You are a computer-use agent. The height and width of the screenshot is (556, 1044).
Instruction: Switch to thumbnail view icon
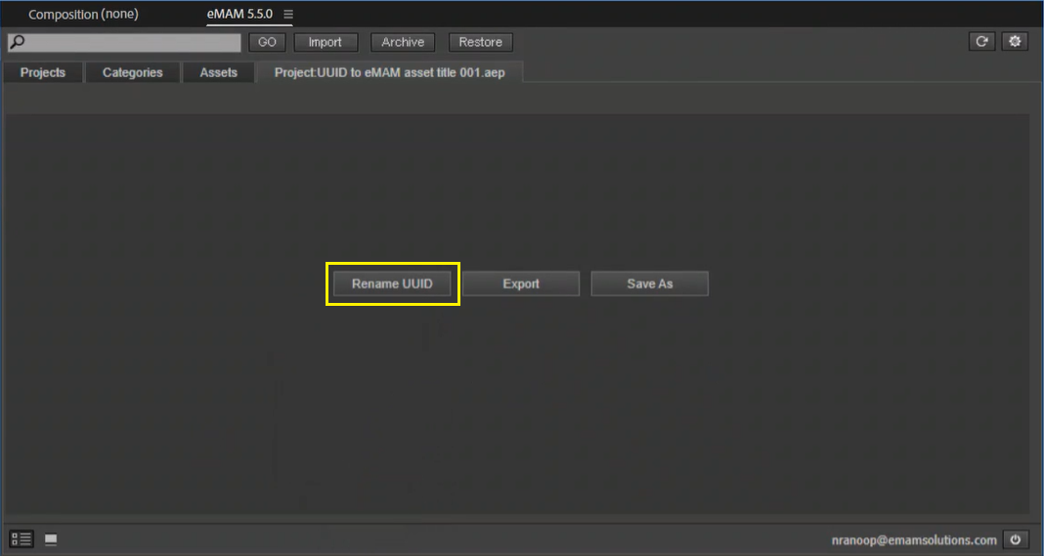coord(51,539)
